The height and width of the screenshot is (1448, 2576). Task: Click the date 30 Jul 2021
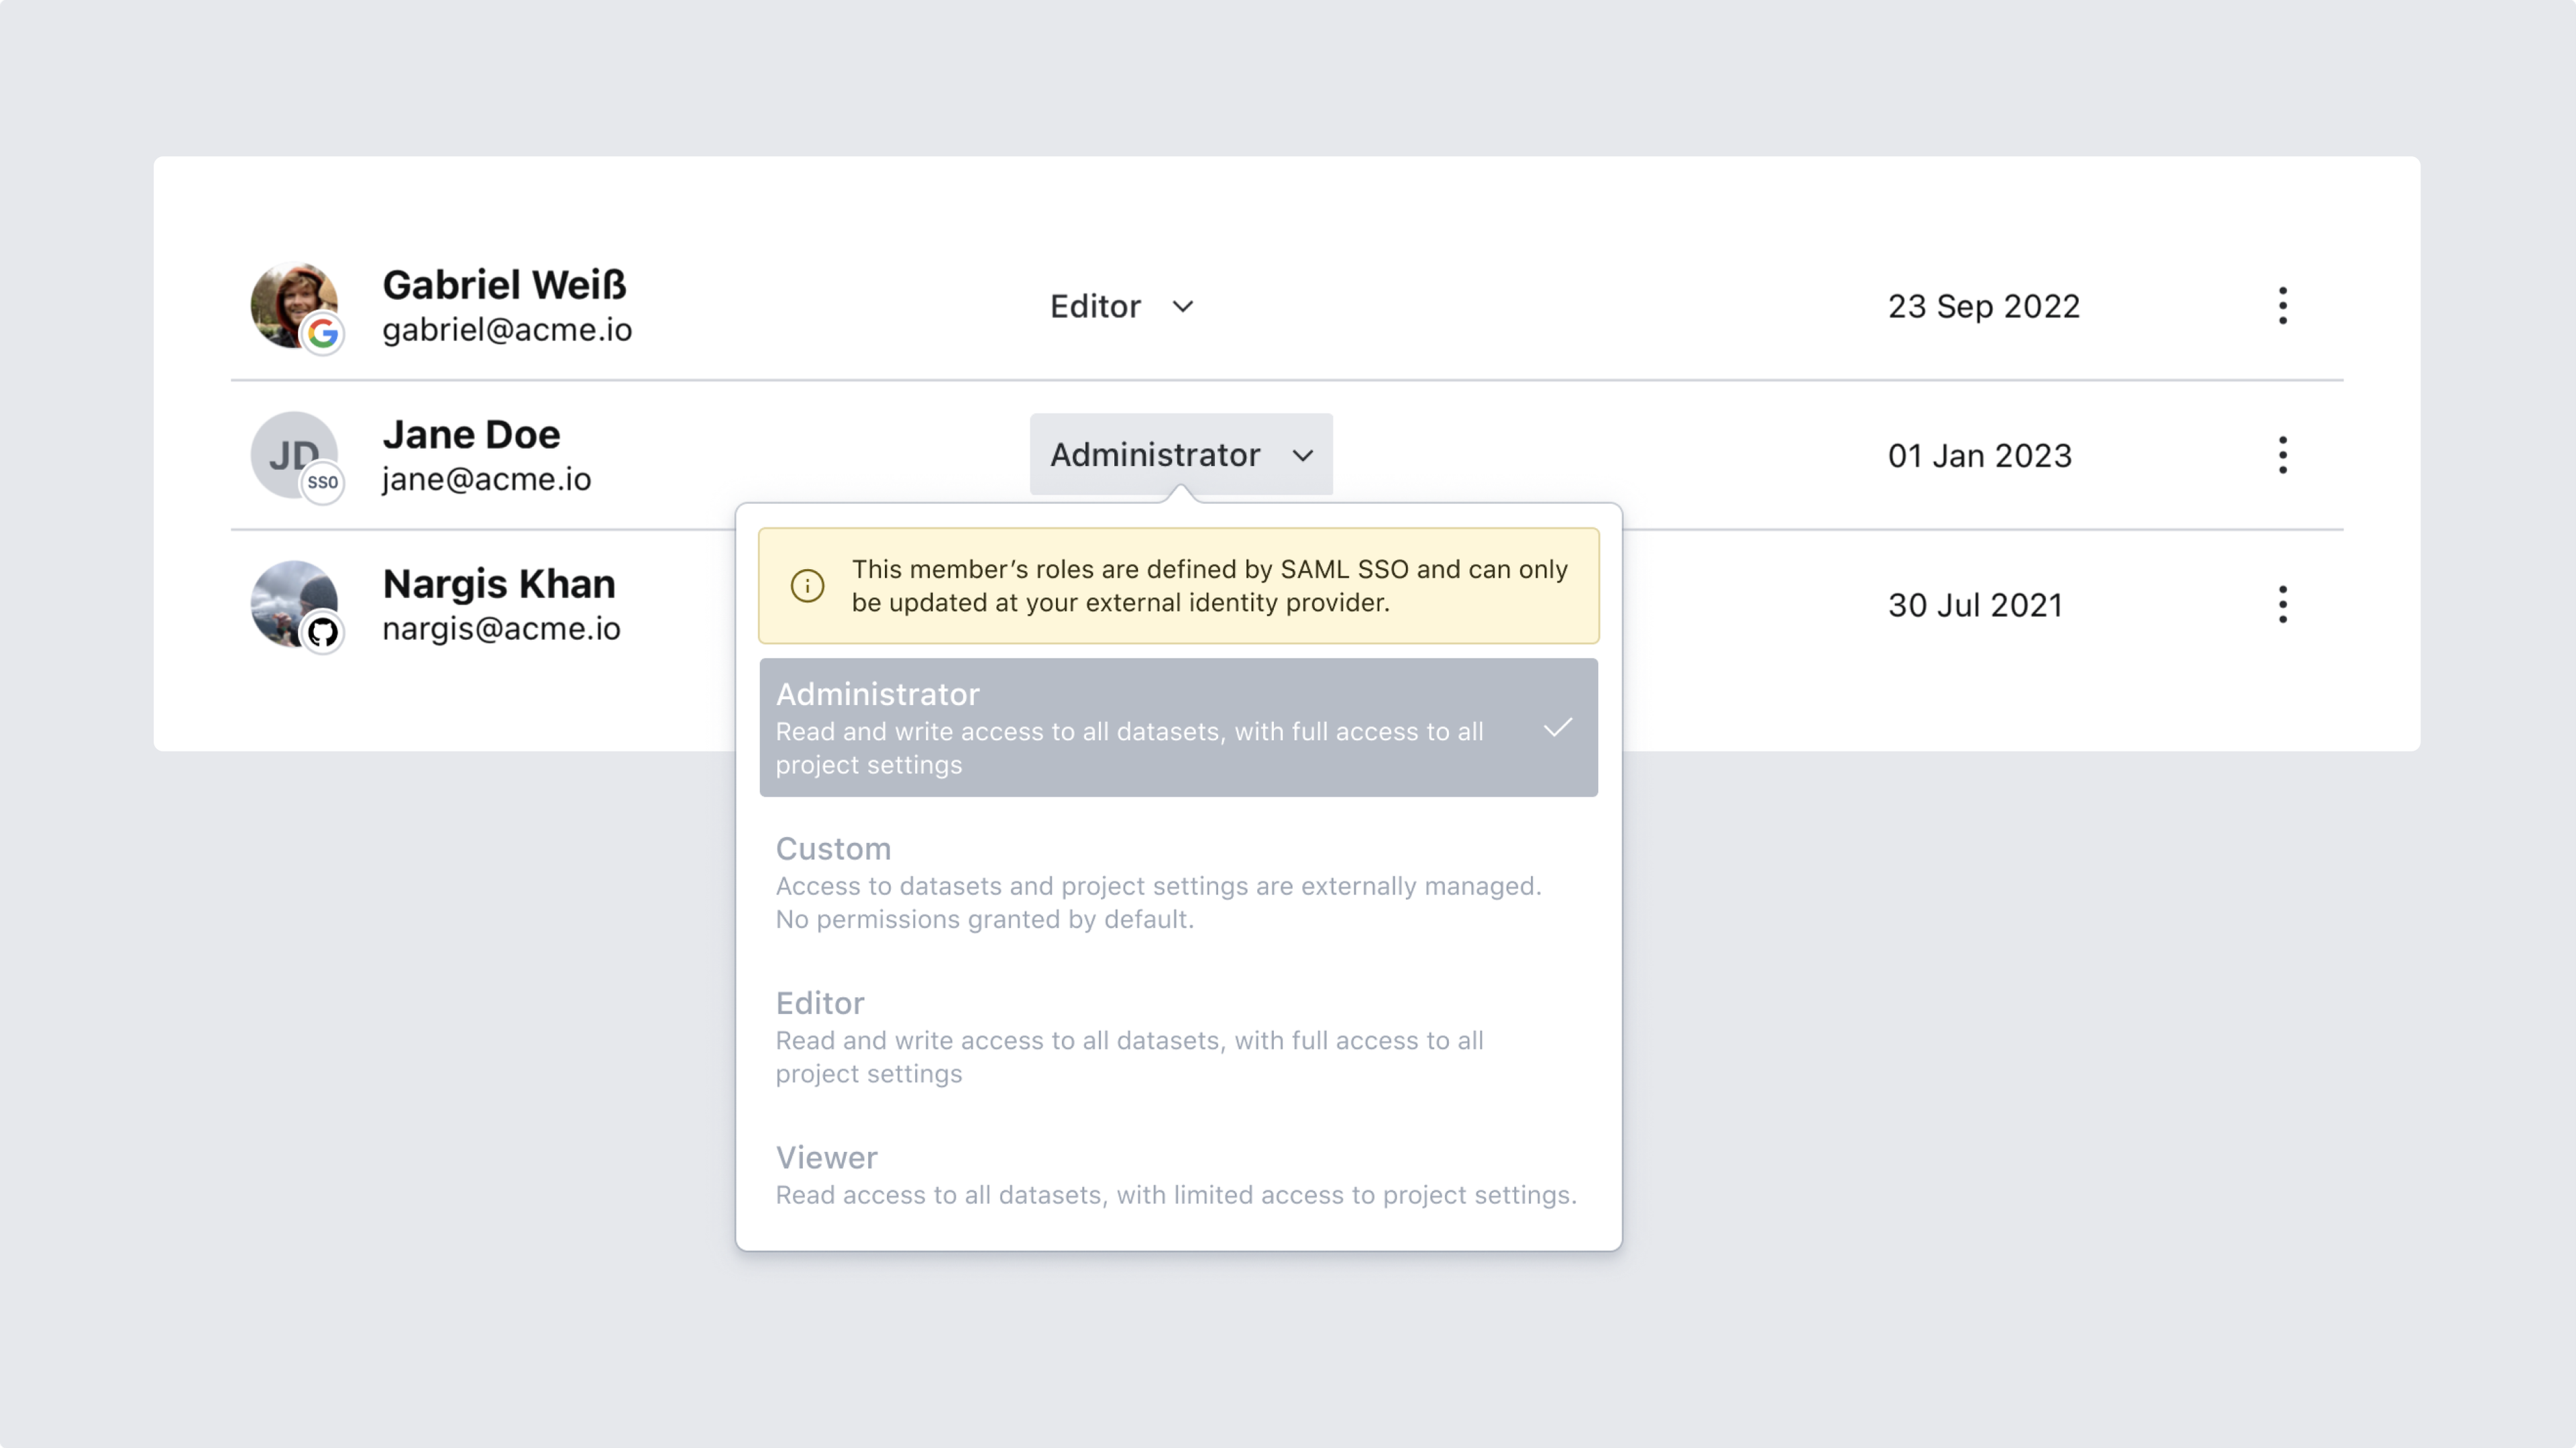(x=1975, y=604)
